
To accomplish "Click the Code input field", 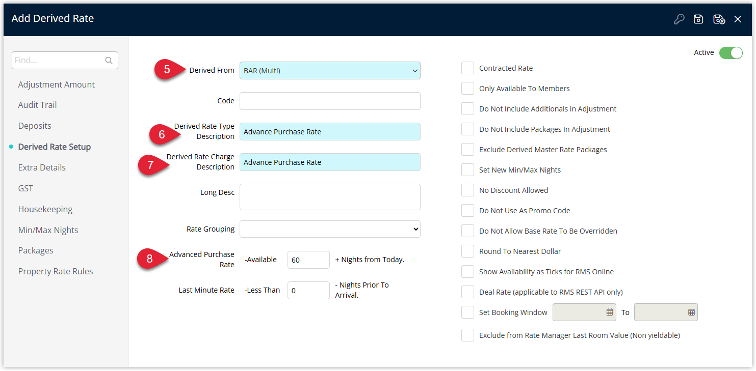I will (330, 101).
